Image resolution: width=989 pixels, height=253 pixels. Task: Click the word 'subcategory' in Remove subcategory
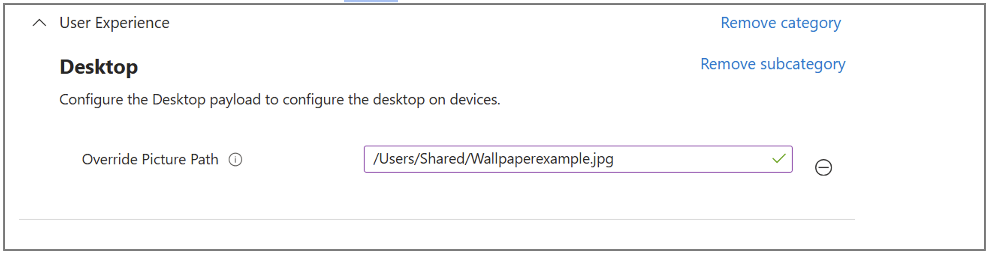(x=803, y=64)
